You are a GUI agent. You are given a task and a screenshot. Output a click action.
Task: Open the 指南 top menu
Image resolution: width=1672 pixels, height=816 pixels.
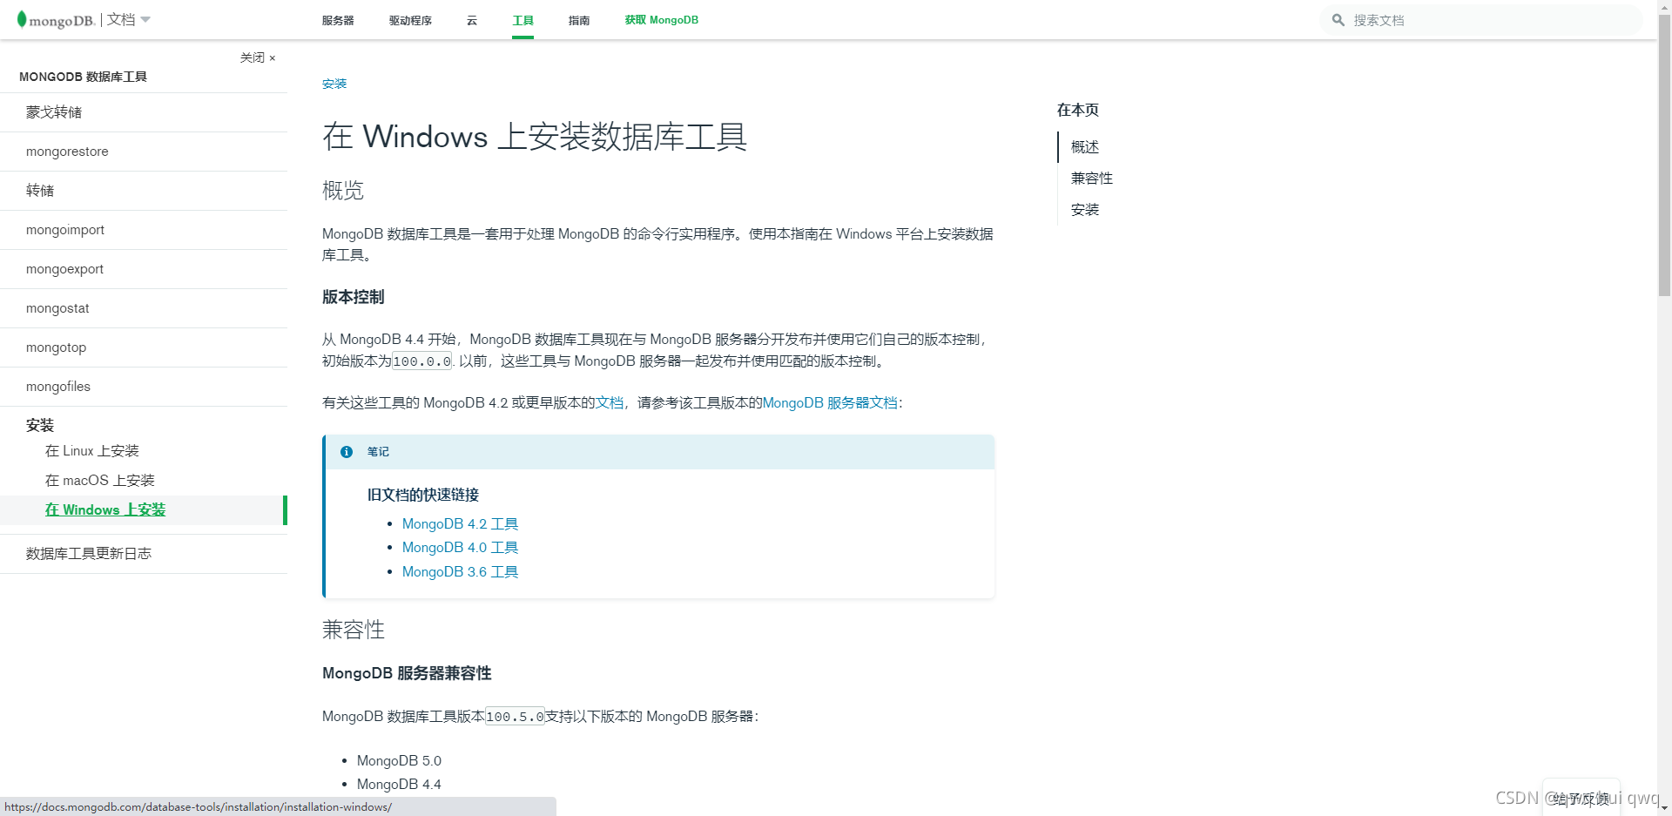tap(579, 20)
